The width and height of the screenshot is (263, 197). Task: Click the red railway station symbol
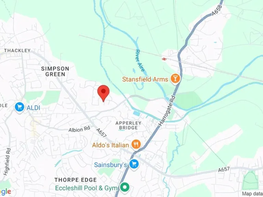click(x=164, y=59)
